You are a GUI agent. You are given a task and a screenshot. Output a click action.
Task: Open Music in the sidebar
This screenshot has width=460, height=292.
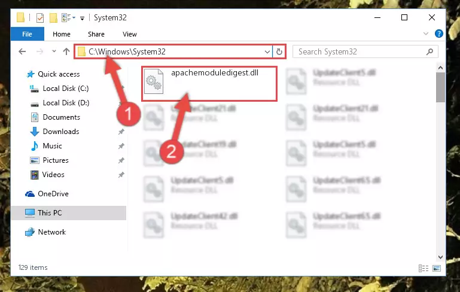click(52, 146)
